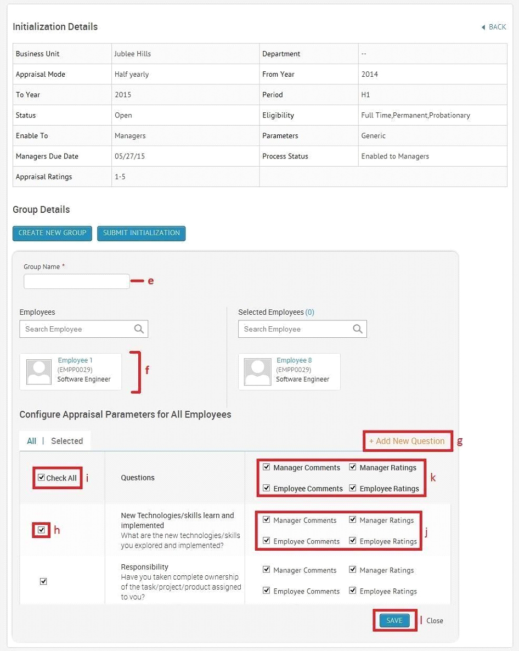This screenshot has height=651, width=519.
Task: Click the Selected Employees (0) count
Action: point(310,312)
